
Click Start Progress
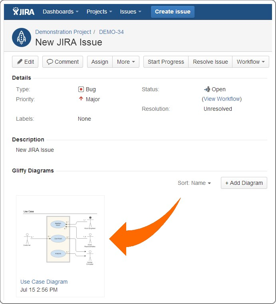(x=166, y=62)
